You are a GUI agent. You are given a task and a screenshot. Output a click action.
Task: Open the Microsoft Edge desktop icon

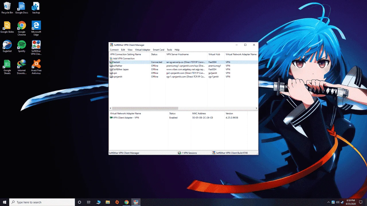[36, 28]
